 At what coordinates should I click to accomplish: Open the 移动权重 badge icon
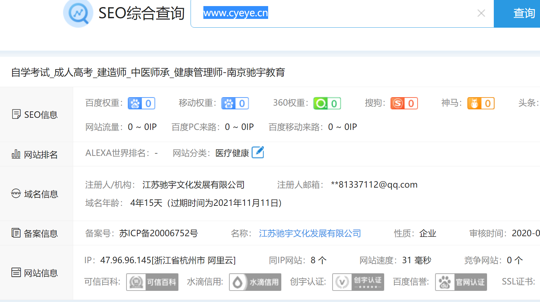point(235,103)
